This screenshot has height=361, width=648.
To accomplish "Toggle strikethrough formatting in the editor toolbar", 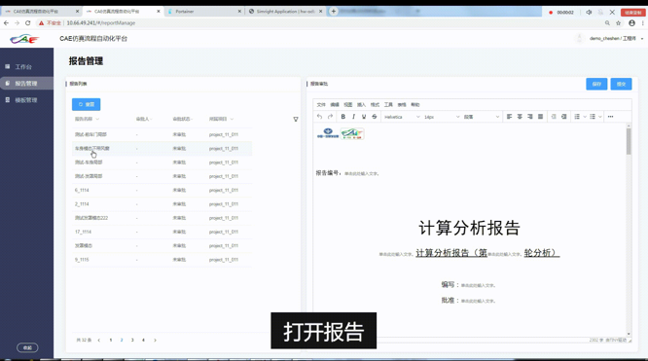I will tap(375, 117).
